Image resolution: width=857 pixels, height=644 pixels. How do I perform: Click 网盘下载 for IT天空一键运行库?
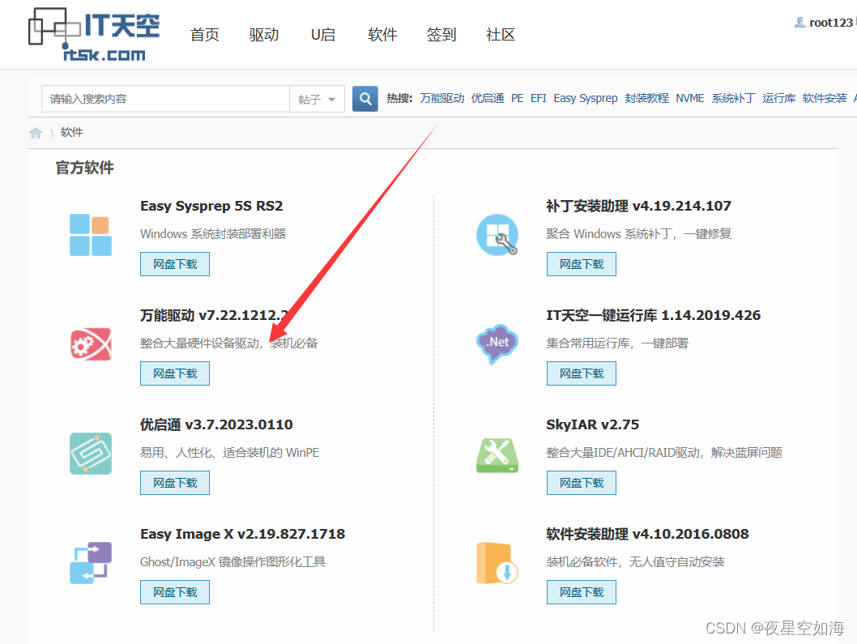point(582,373)
